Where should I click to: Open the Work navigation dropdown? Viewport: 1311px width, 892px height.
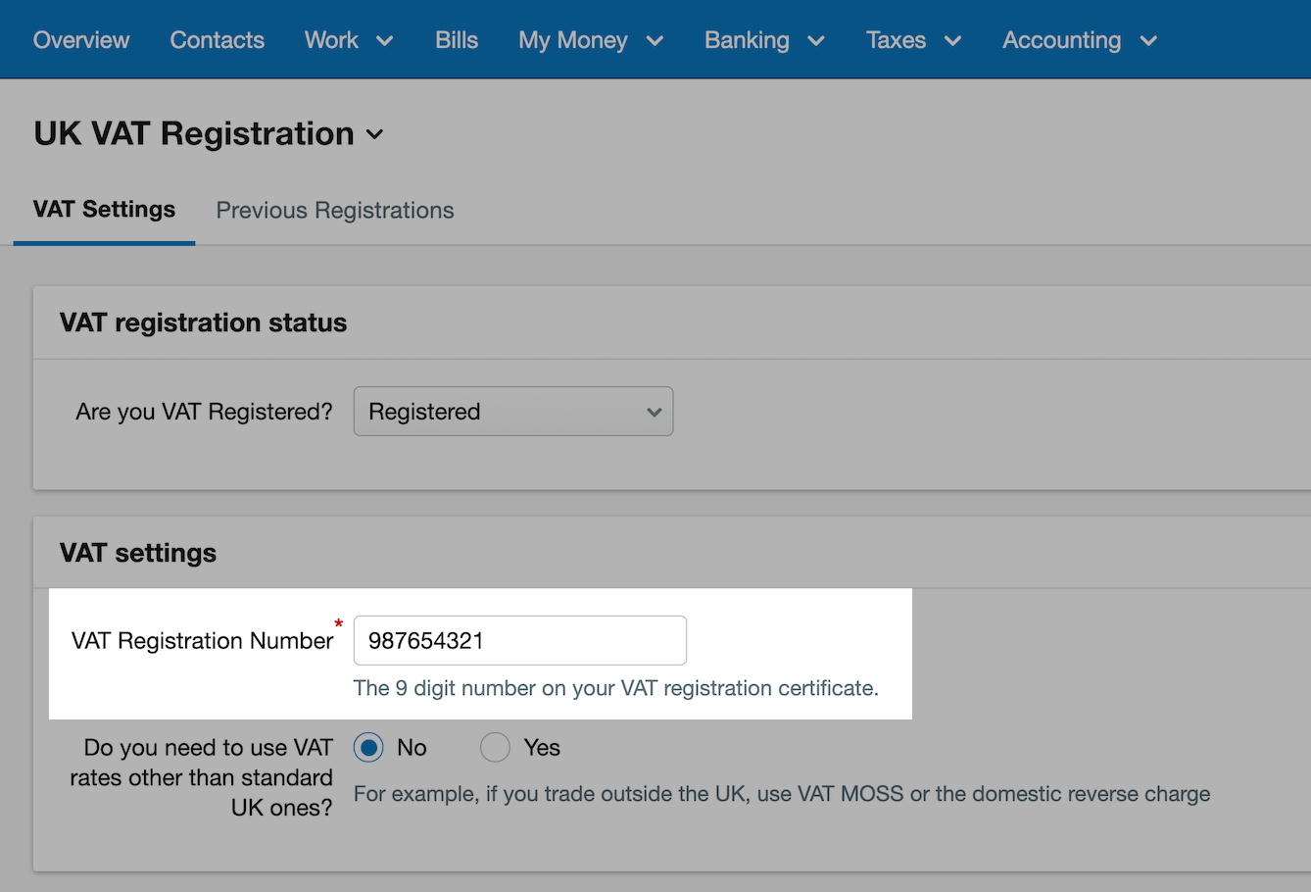pyautogui.click(x=349, y=40)
